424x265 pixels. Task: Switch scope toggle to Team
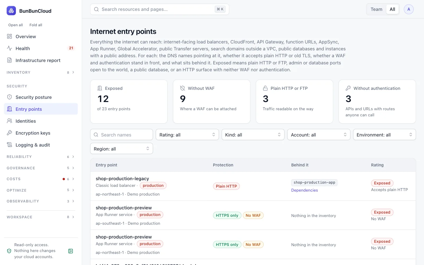pos(376,9)
